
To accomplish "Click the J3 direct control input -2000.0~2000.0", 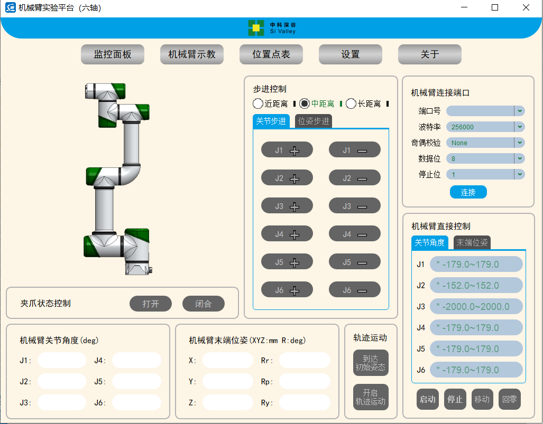I will 476,306.
